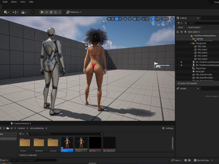Image resolution: width=219 pixels, height=164 pixels.
Task: Click the Player Start flag icon in viewport
Action: click(x=156, y=65)
